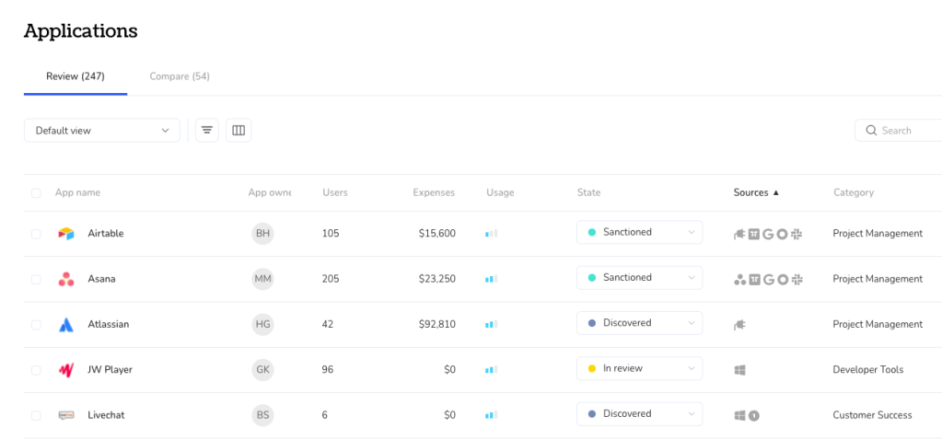
Task: Tick the Atlassian row checkbox
Action: click(36, 325)
